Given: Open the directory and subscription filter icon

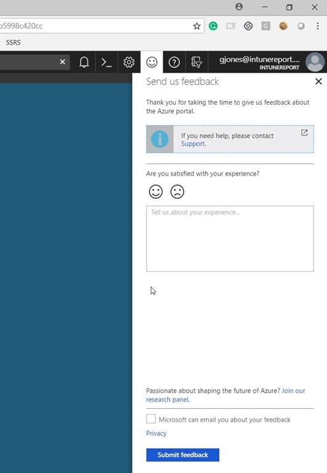Looking at the screenshot, I should (196, 62).
